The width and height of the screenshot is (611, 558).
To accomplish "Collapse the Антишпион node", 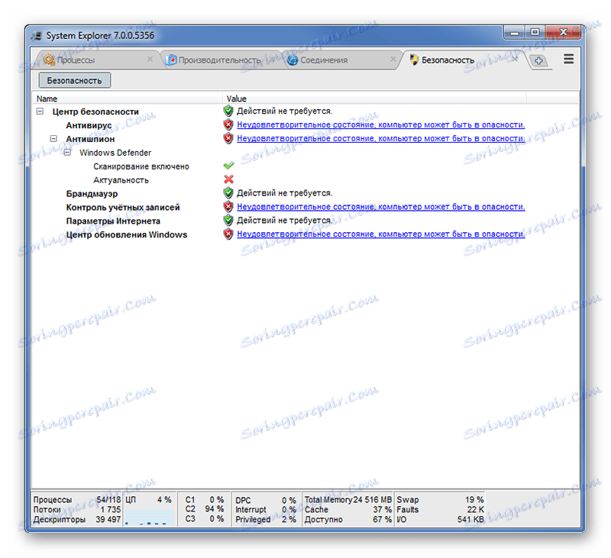I will (x=53, y=139).
